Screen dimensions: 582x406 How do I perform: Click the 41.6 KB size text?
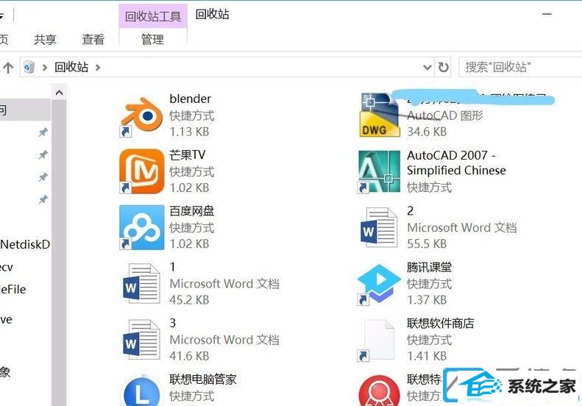(189, 356)
